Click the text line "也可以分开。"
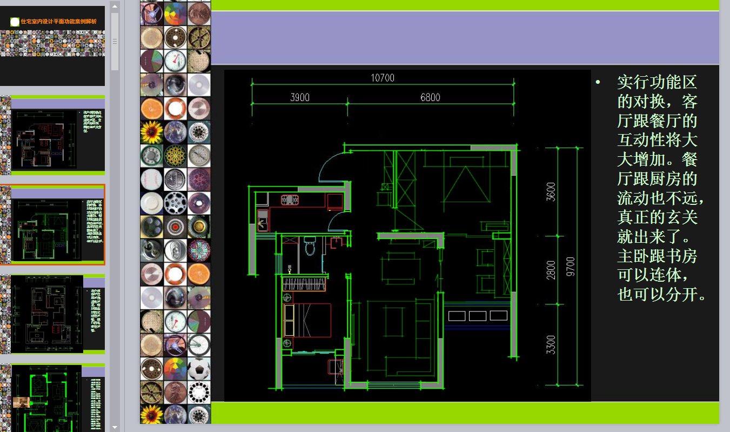The height and width of the screenshot is (432, 730). coord(662,294)
